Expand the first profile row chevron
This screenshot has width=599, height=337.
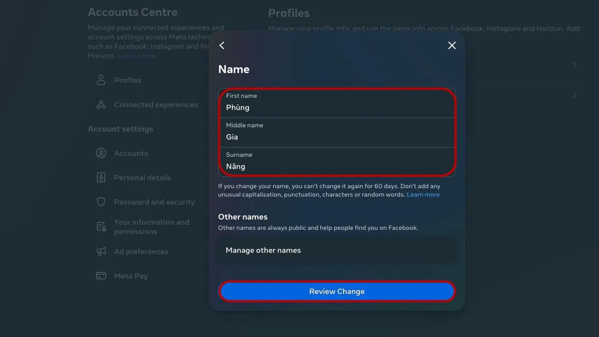pyautogui.click(x=575, y=65)
